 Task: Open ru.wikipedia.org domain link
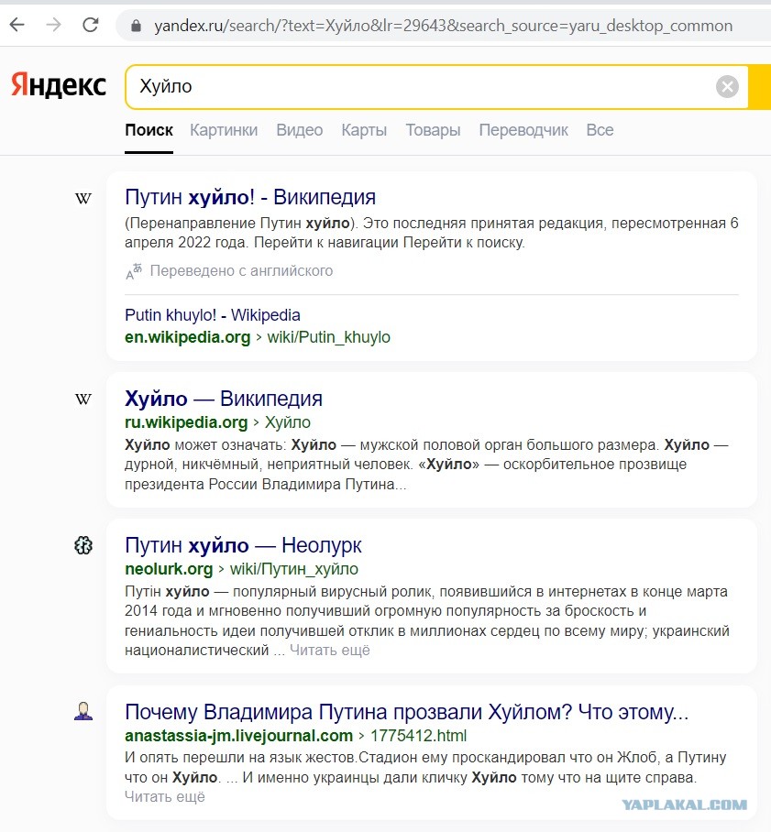click(x=186, y=422)
